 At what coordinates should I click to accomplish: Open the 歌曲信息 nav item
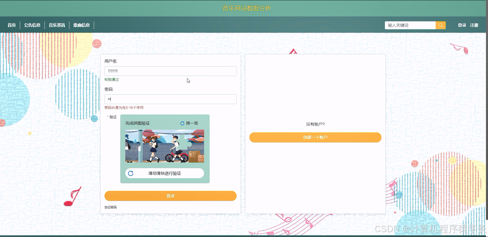tap(82, 25)
